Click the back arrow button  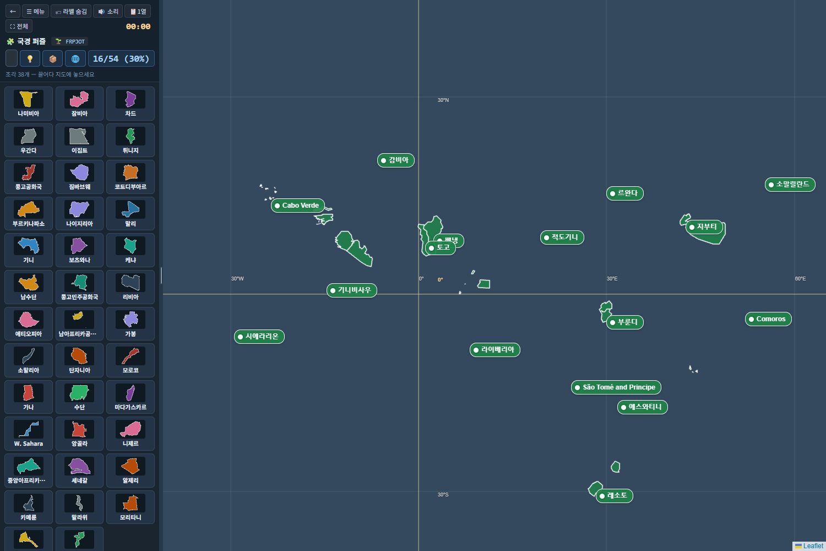coord(13,11)
